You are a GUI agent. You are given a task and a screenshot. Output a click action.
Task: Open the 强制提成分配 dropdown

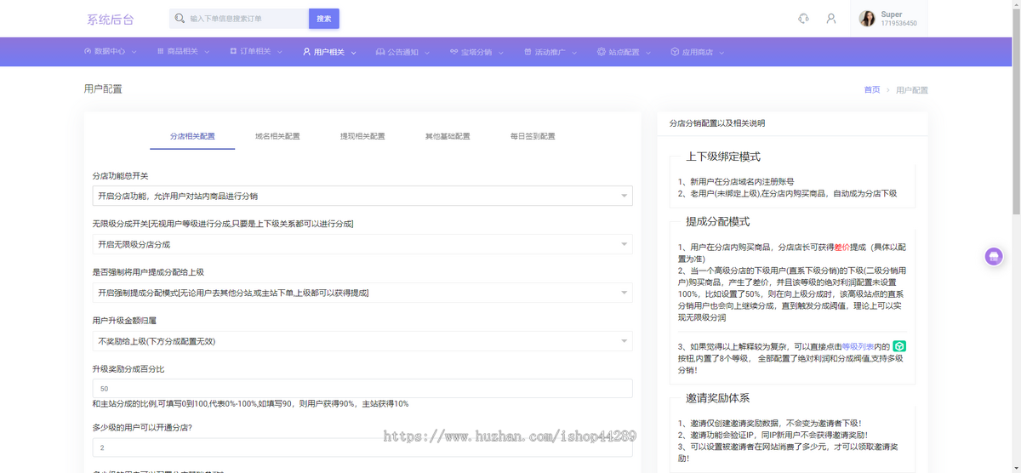(x=362, y=293)
